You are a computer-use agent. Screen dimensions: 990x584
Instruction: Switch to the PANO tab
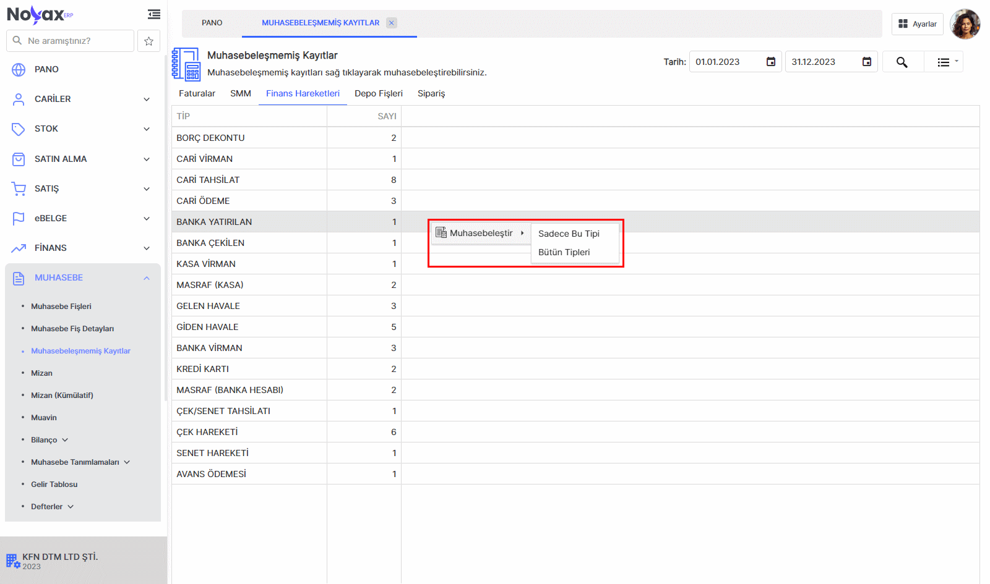click(212, 23)
